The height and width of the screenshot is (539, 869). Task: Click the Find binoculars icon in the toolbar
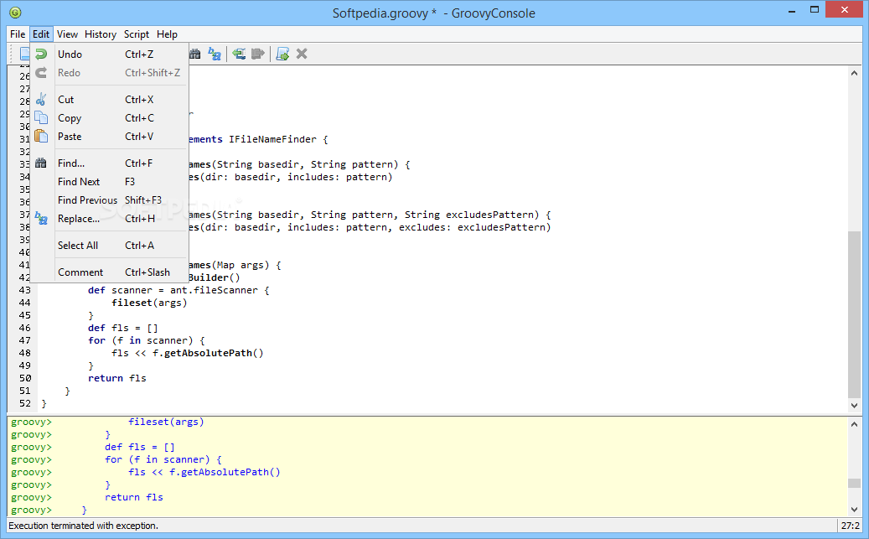pyautogui.click(x=195, y=54)
